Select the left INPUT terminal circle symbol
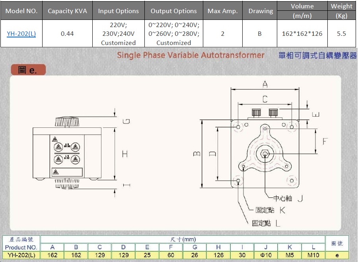This screenshot has height=262, width=358. click(x=58, y=159)
